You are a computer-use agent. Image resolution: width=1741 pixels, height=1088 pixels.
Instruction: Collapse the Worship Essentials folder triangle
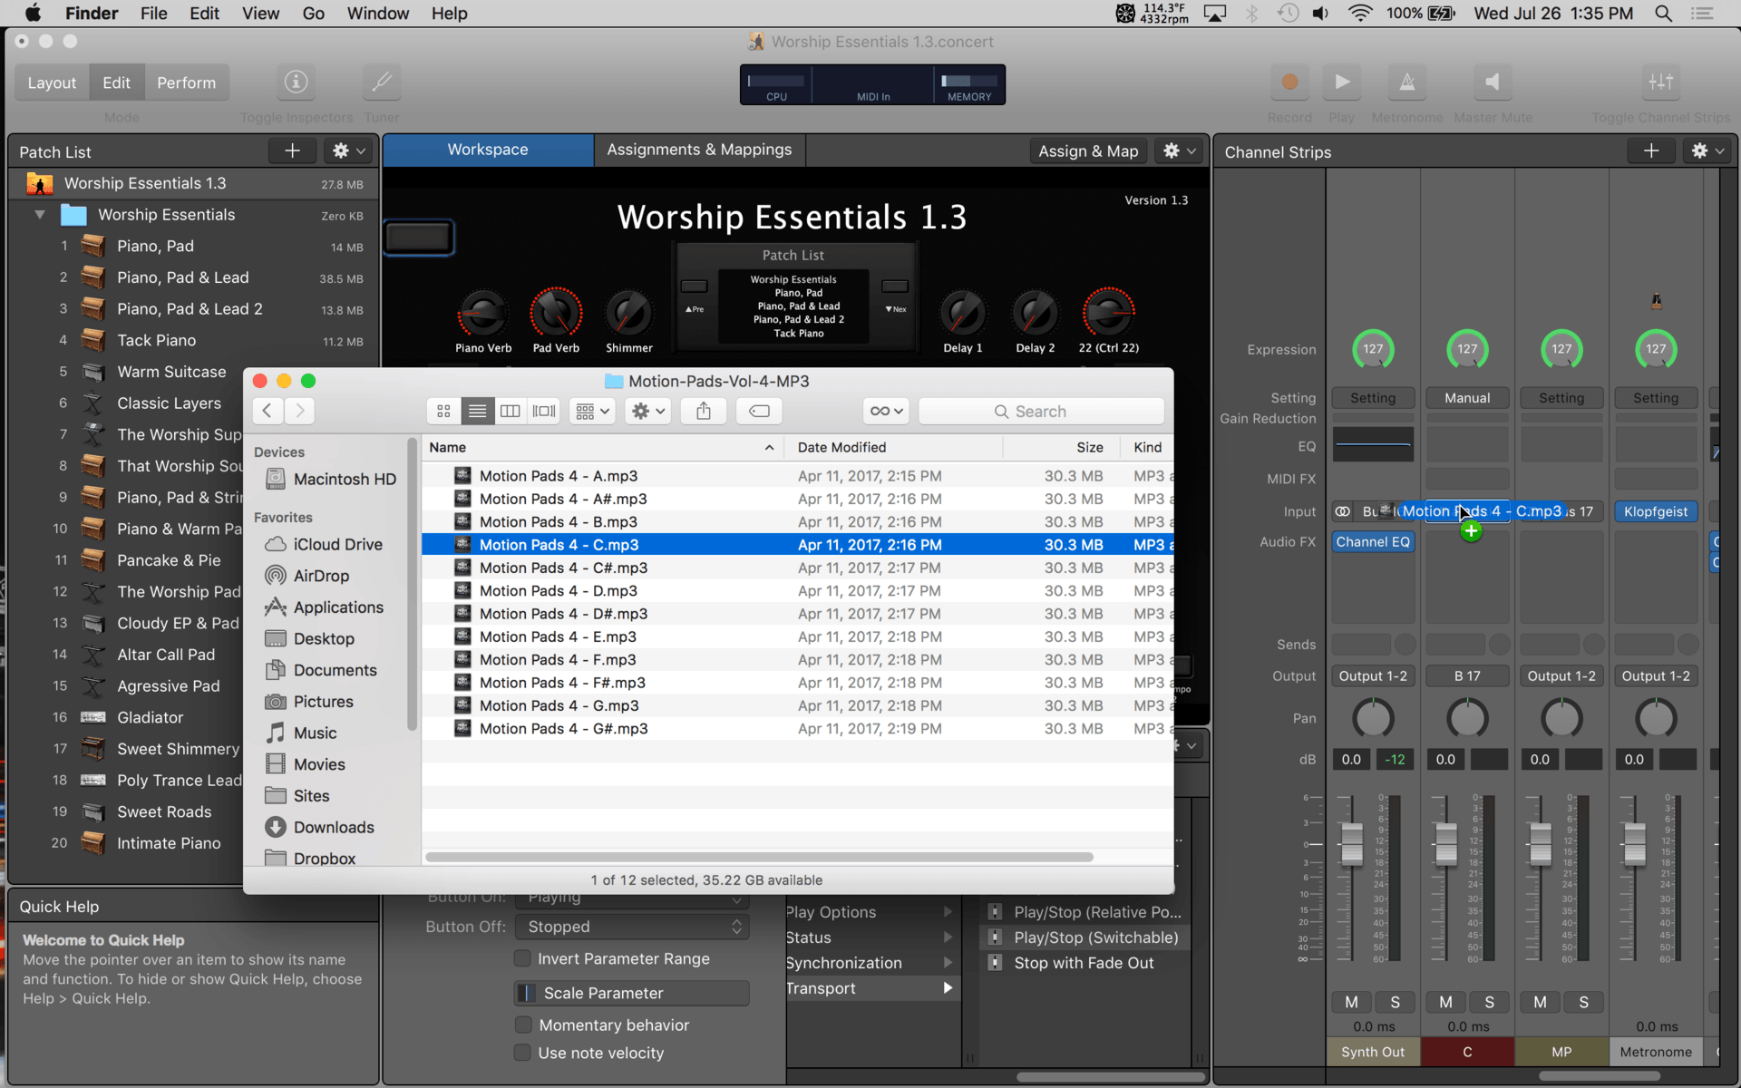pos(40,215)
